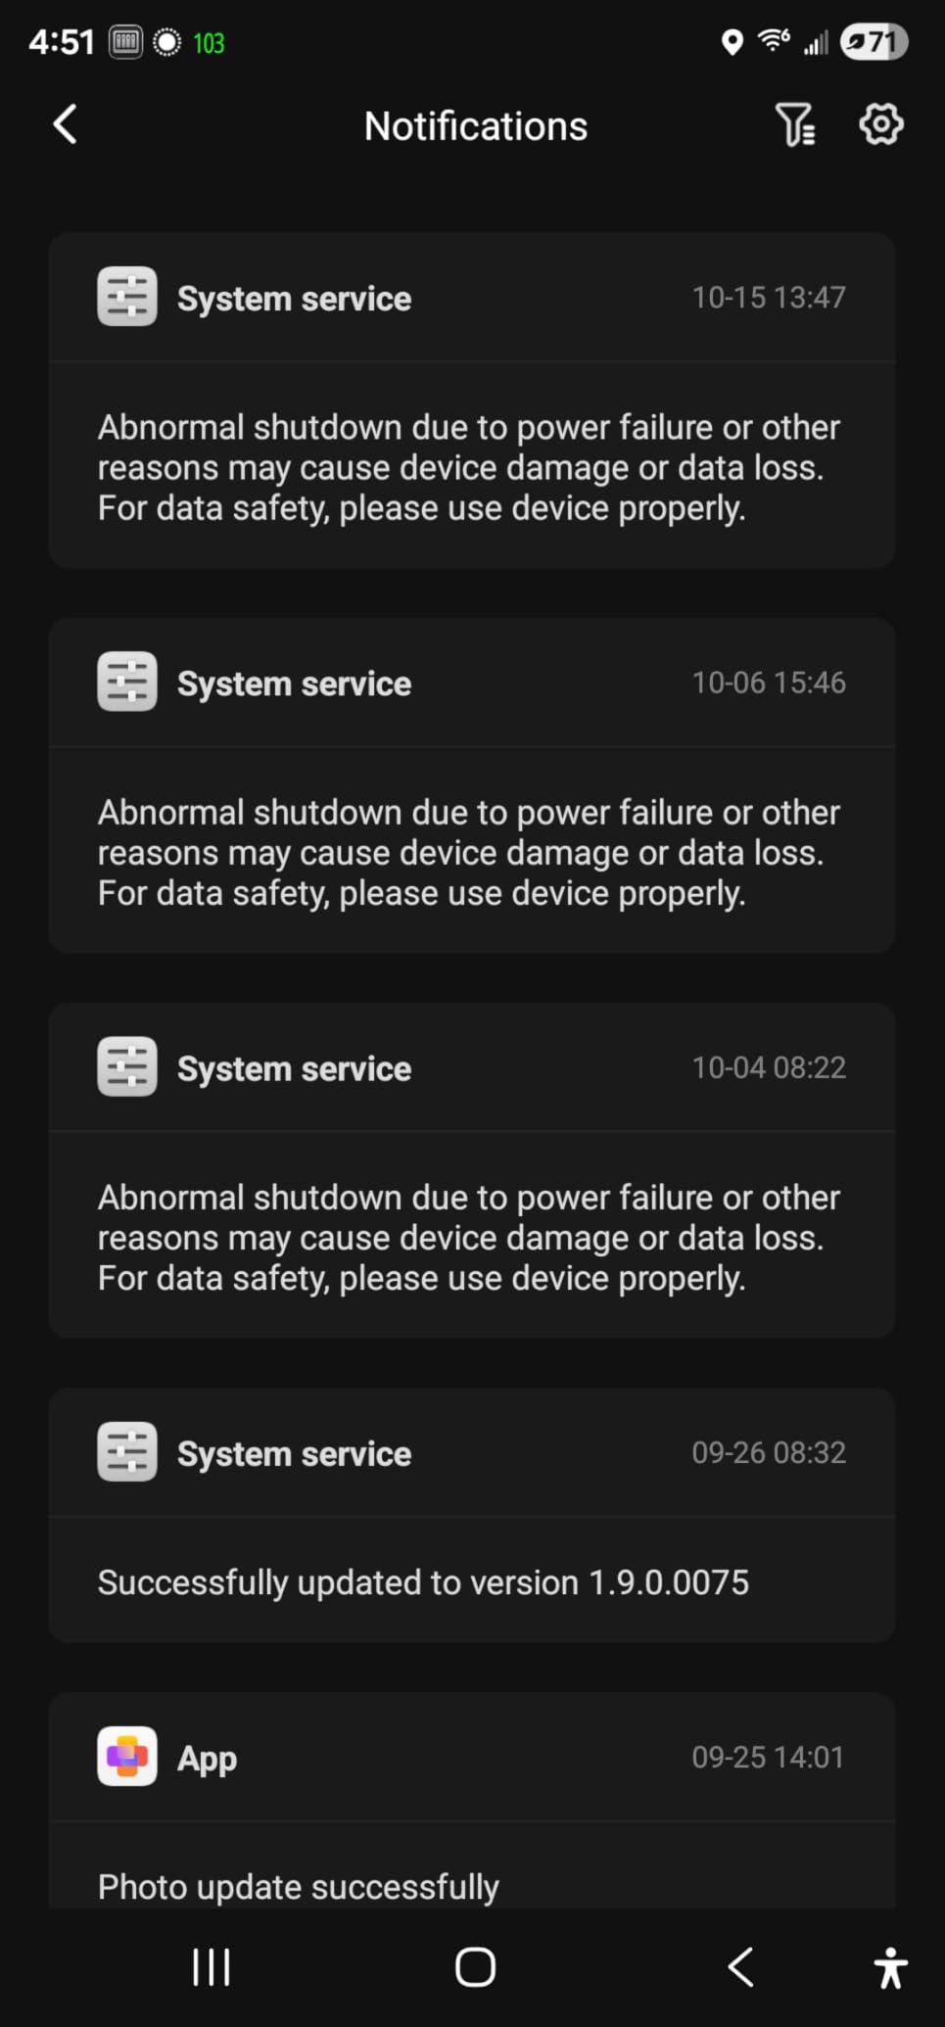The height and width of the screenshot is (2027, 945).
Task: Tap System service icon dated 10-15
Action: click(127, 297)
